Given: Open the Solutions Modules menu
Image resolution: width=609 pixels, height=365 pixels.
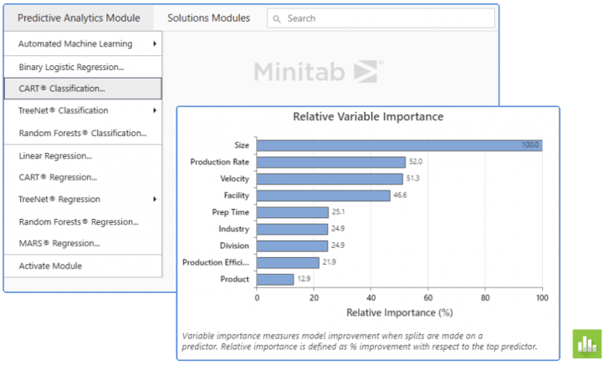Looking at the screenshot, I should coord(208,18).
